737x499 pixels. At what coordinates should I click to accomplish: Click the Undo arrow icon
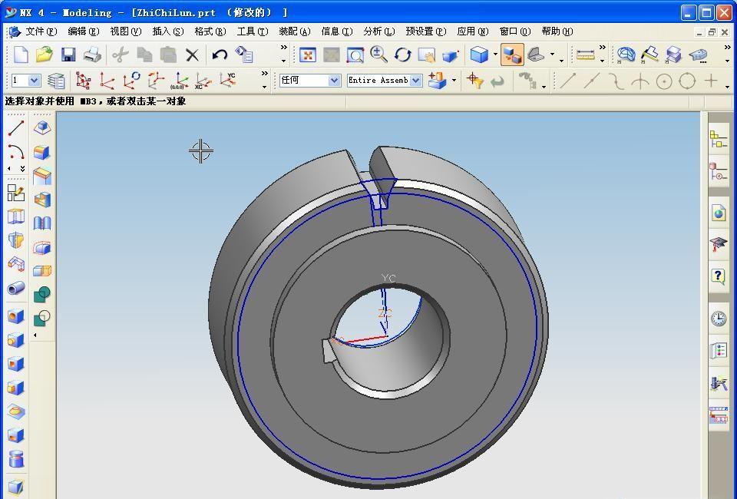[220, 55]
